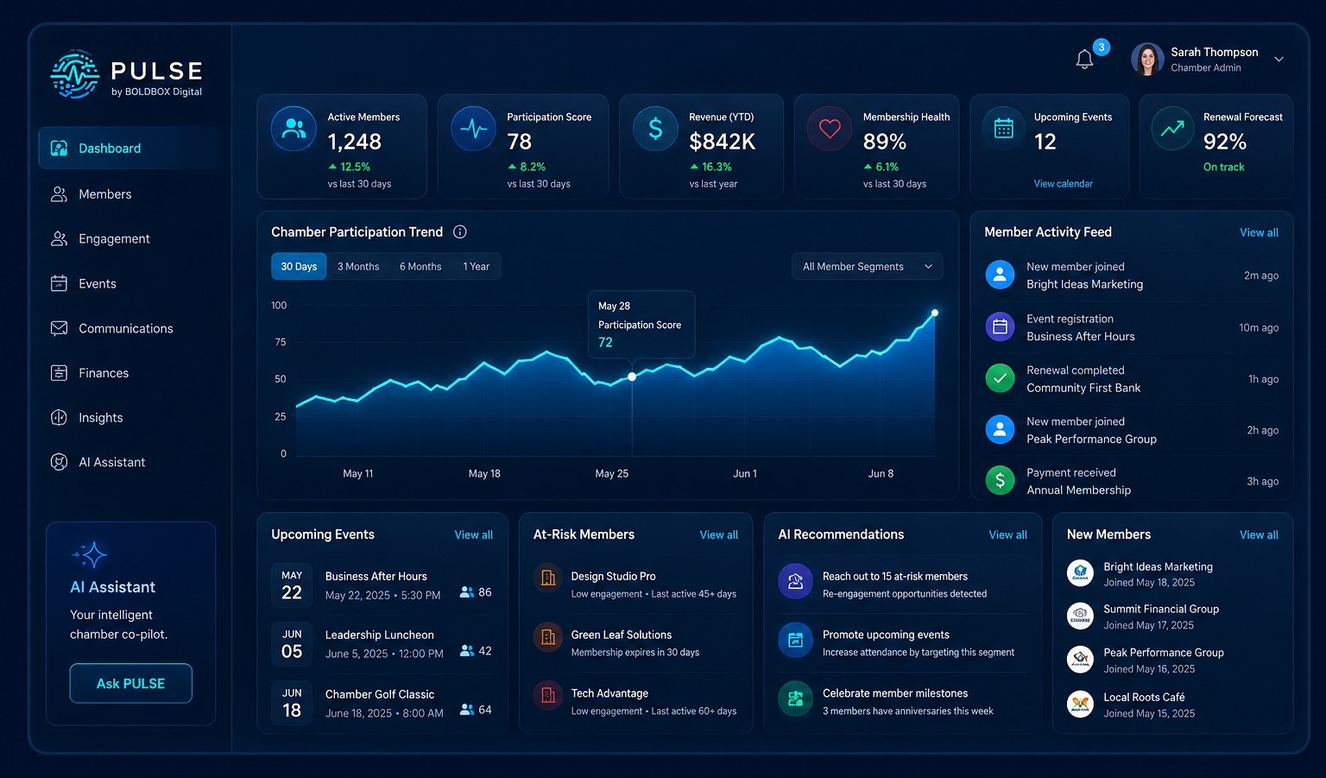The width and height of the screenshot is (1326, 778).
Task: Select the 3 Months time range
Action: (358, 267)
